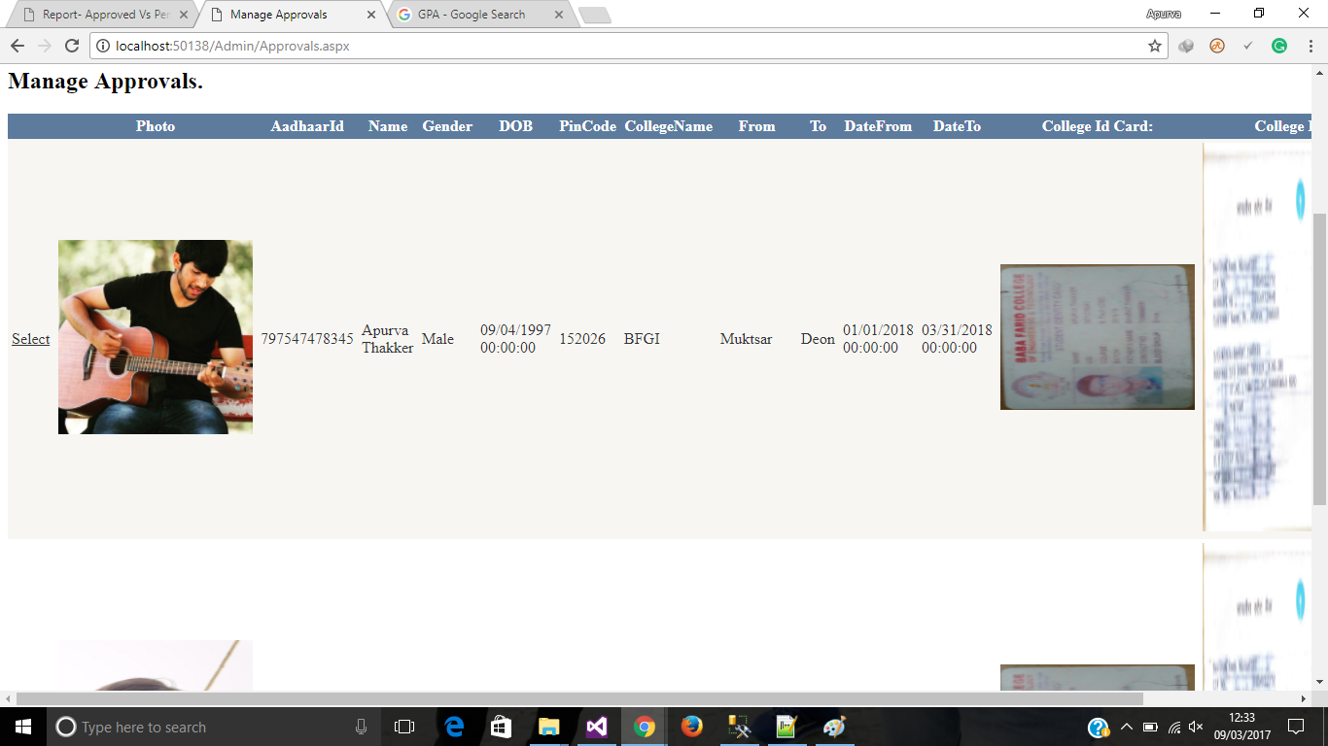Viewport: 1328px width, 746px height.
Task: Click the name Apurva Thakker
Action: pos(388,339)
